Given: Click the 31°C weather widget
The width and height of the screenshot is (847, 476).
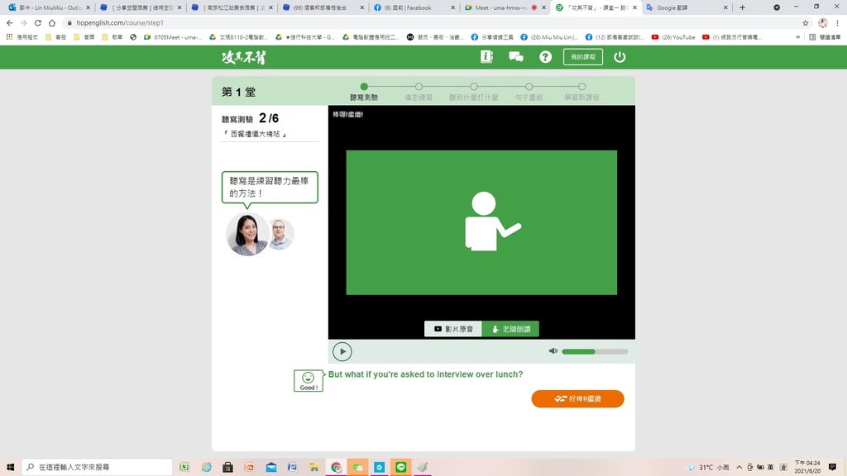Looking at the screenshot, I should coord(708,468).
